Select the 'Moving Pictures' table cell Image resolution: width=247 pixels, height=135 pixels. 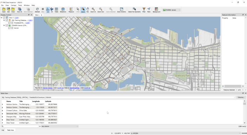tap(25, 114)
